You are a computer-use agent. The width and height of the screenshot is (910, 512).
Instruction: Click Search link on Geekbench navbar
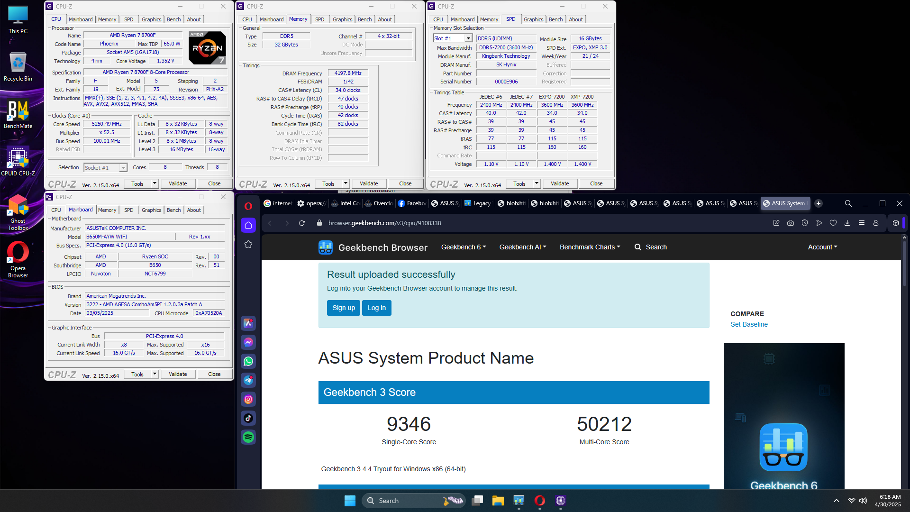651,247
